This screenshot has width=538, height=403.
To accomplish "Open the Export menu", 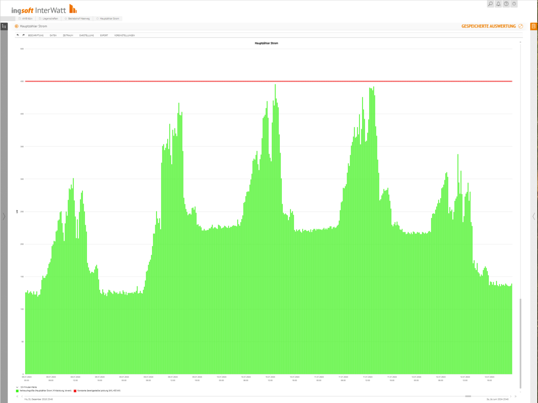I will (x=104, y=35).
